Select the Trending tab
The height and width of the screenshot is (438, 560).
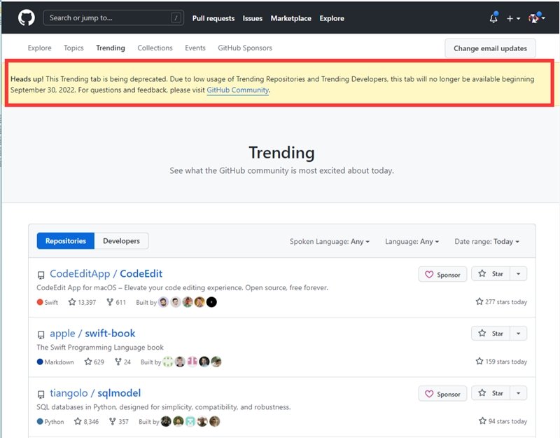coord(111,48)
